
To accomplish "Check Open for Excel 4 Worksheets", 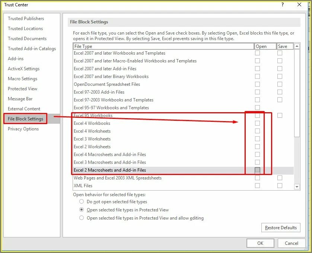I will point(257,131).
